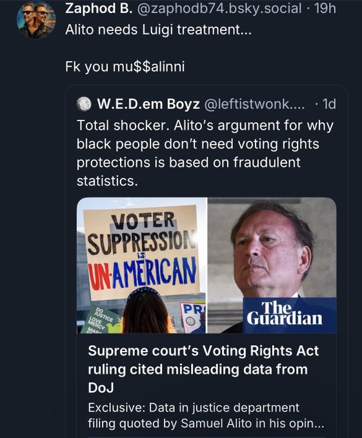Image resolution: width=362 pixels, height=438 pixels.
Task: Click the Zaphod B. display name
Action: click(x=99, y=8)
